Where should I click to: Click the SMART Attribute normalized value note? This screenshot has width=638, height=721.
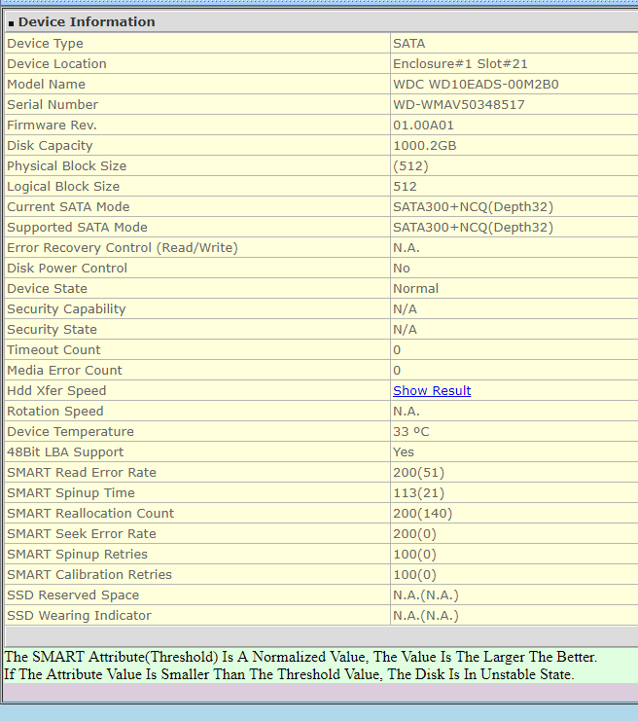click(x=301, y=657)
